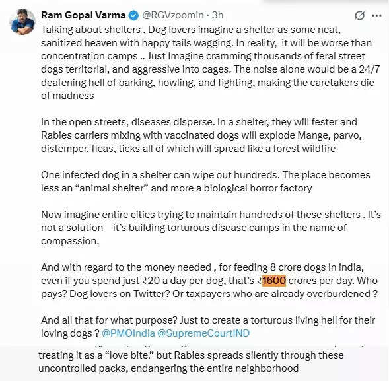Click the paragraph starting "Talking about shelters"

click(211, 63)
